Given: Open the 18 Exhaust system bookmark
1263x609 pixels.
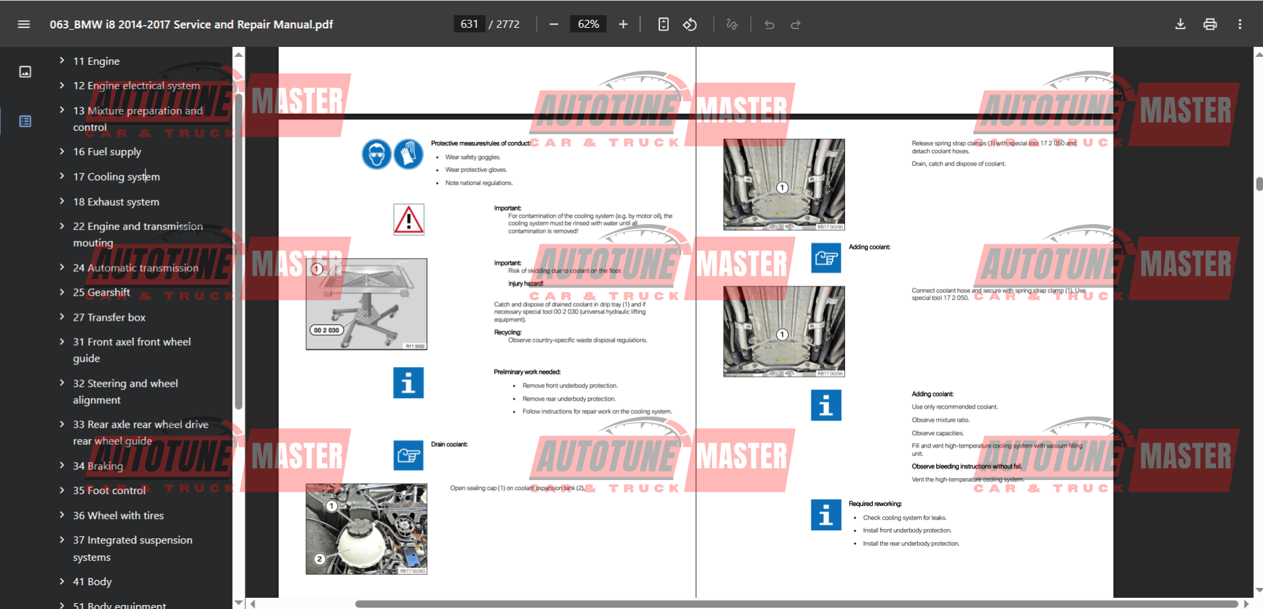Looking at the screenshot, I should pyautogui.click(x=116, y=202).
